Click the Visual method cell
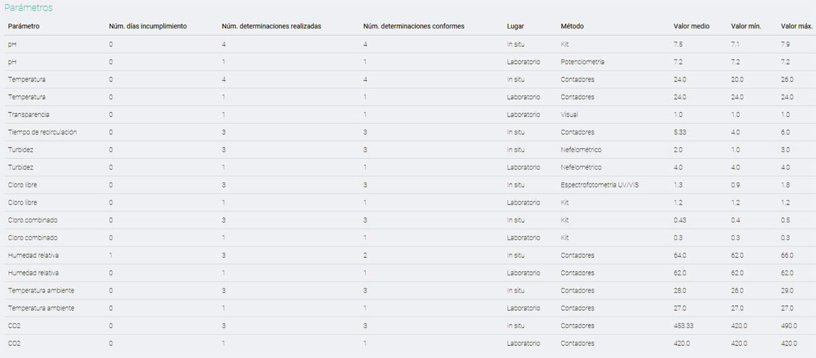This screenshot has width=816, height=358. 569,115
